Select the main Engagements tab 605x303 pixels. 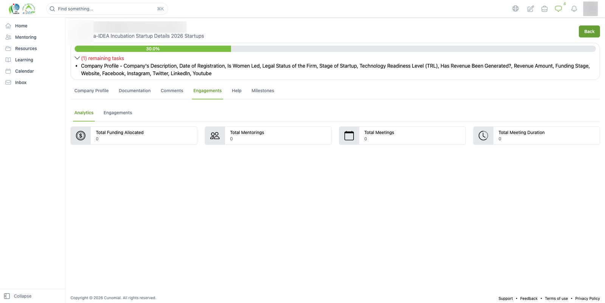[x=208, y=91]
